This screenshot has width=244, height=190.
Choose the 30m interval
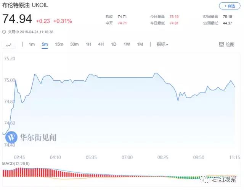pos(74,44)
